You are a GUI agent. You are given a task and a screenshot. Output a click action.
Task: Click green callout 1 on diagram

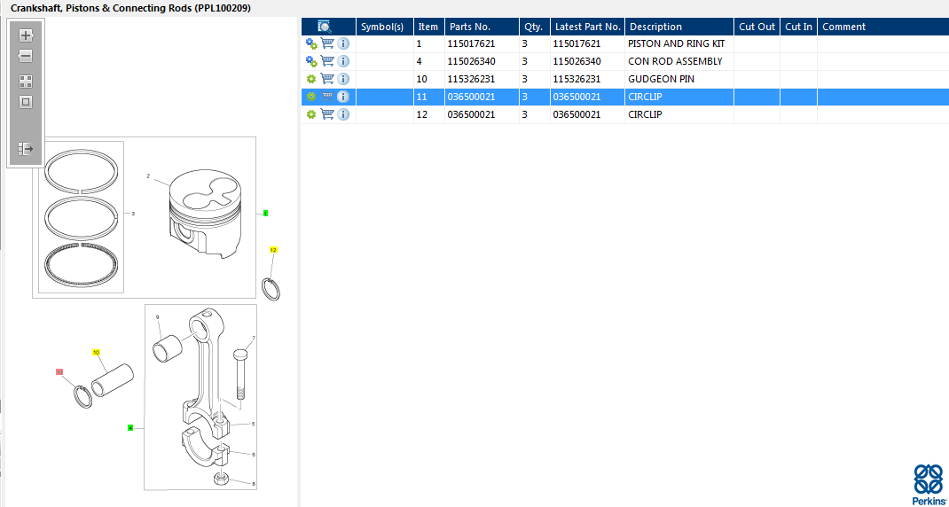coord(265,214)
